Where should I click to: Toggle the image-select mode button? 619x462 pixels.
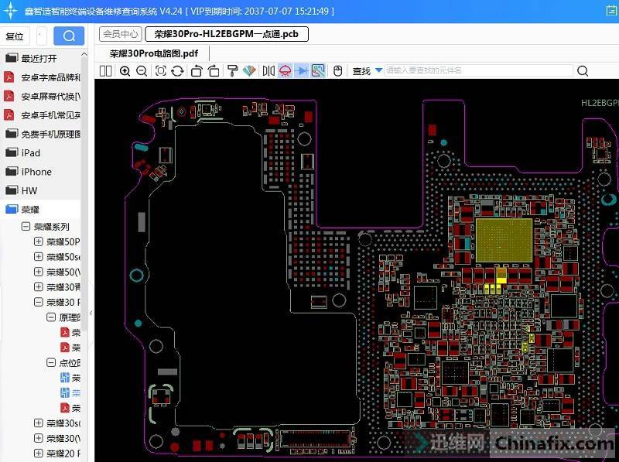[x=318, y=71]
